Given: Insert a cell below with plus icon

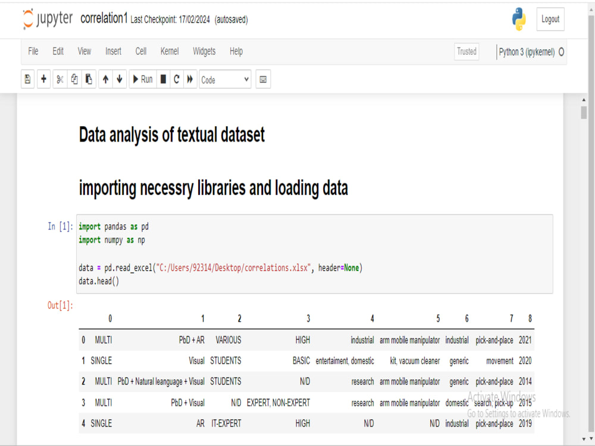Looking at the screenshot, I should 43,79.
